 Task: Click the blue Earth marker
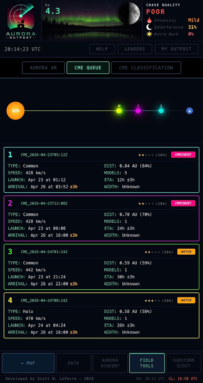[190, 111]
